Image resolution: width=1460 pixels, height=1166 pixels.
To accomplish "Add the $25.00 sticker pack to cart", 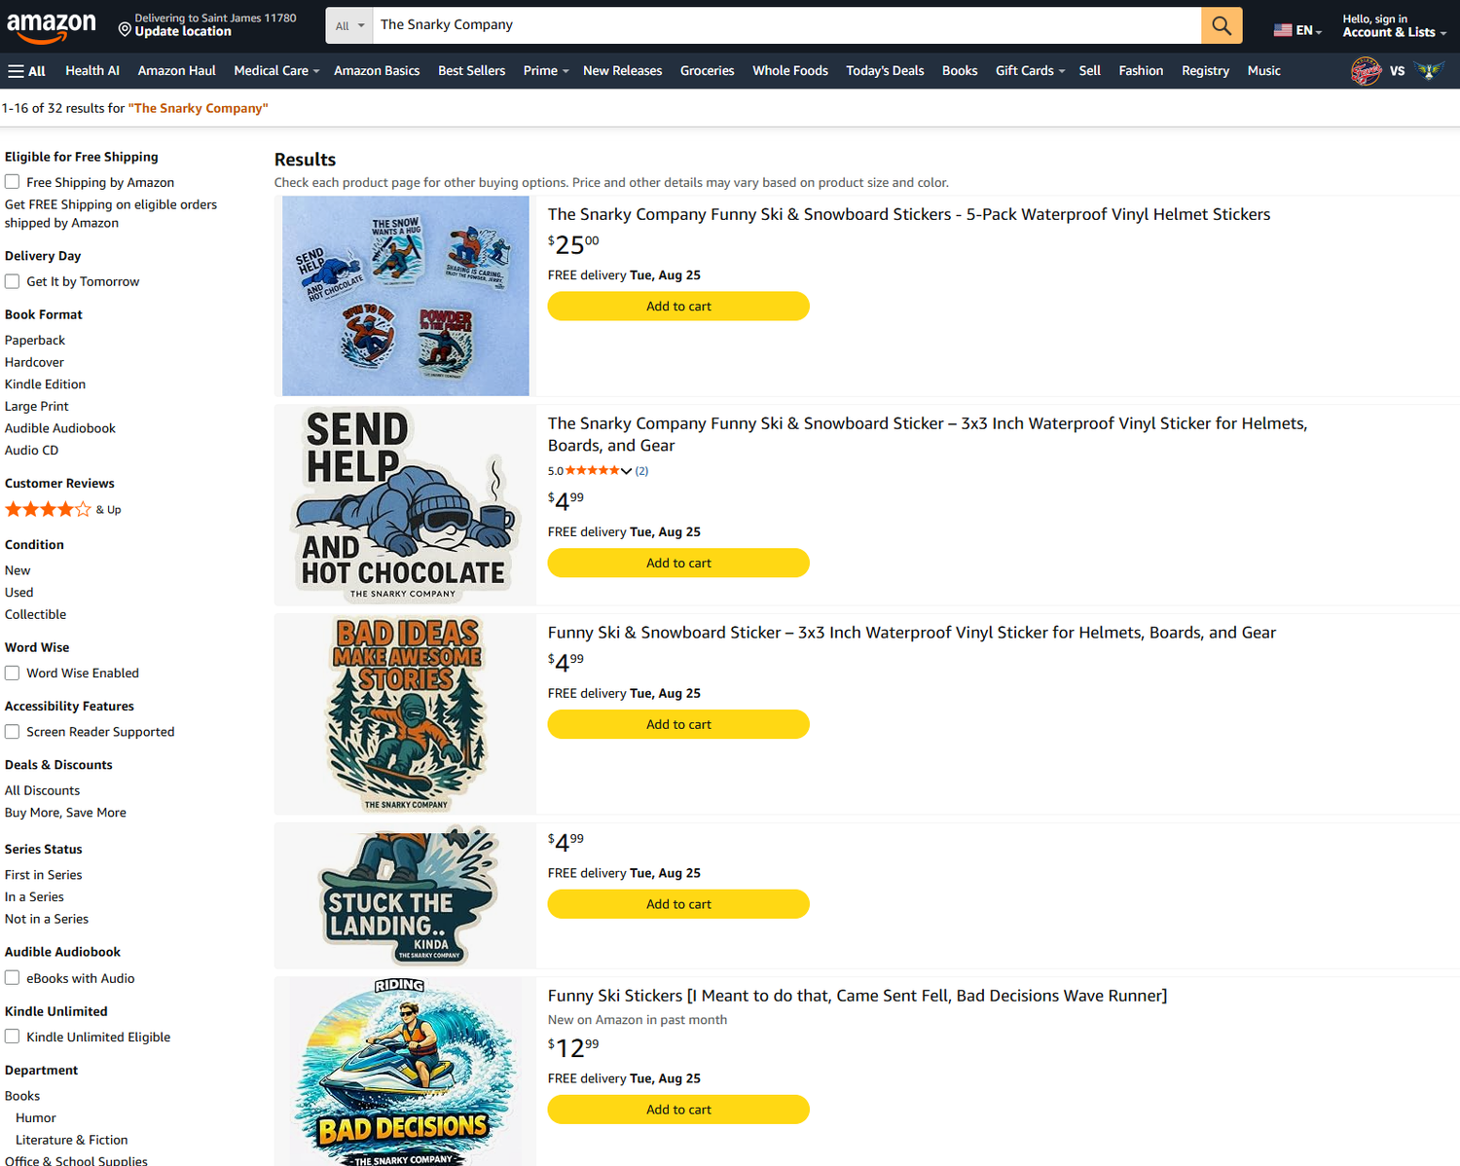I will (x=678, y=307).
